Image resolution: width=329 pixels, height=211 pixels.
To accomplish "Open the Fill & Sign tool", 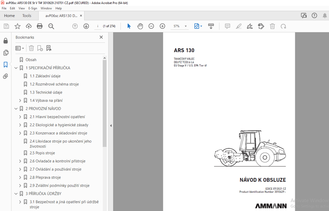I will [250, 26].
